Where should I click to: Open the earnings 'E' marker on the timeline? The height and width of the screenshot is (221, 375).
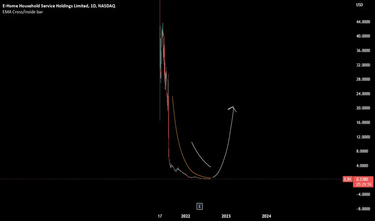[x=200, y=207]
